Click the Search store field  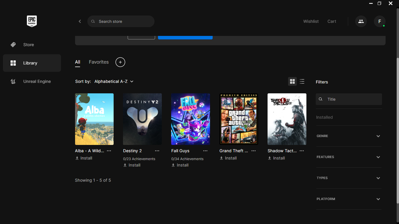tap(121, 21)
